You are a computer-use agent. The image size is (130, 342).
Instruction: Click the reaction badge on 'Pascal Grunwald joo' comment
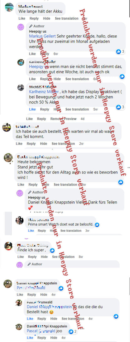[72, 332]
